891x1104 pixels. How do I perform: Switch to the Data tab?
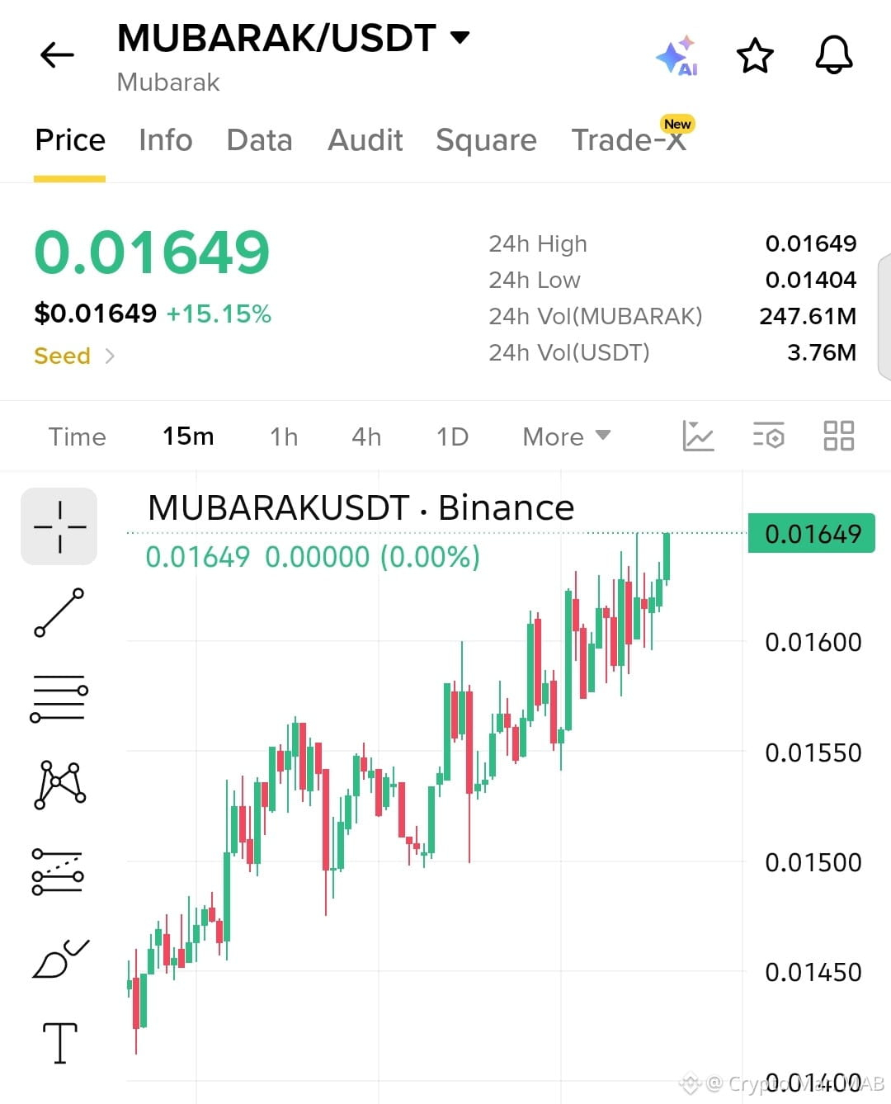point(260,140)
